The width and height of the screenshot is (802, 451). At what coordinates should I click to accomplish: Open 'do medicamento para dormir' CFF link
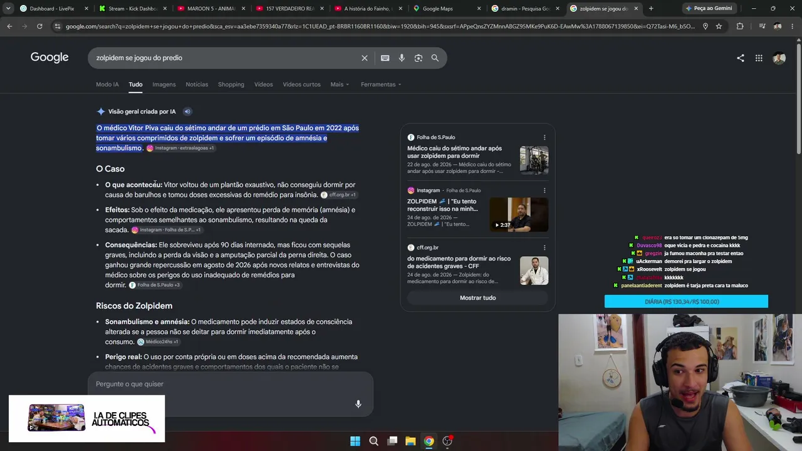[x=459, y=262]
